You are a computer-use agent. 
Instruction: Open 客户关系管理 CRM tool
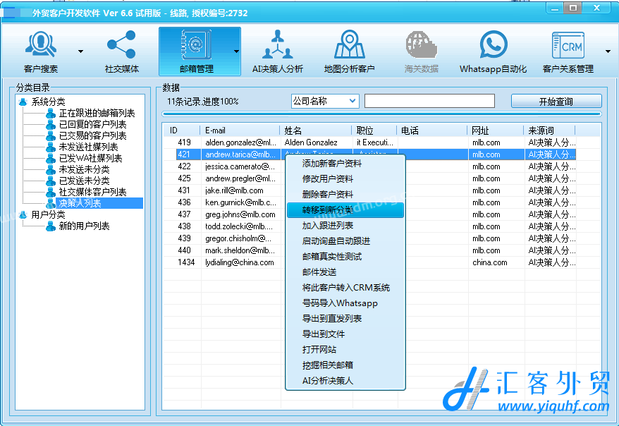[x=568, y=51]
